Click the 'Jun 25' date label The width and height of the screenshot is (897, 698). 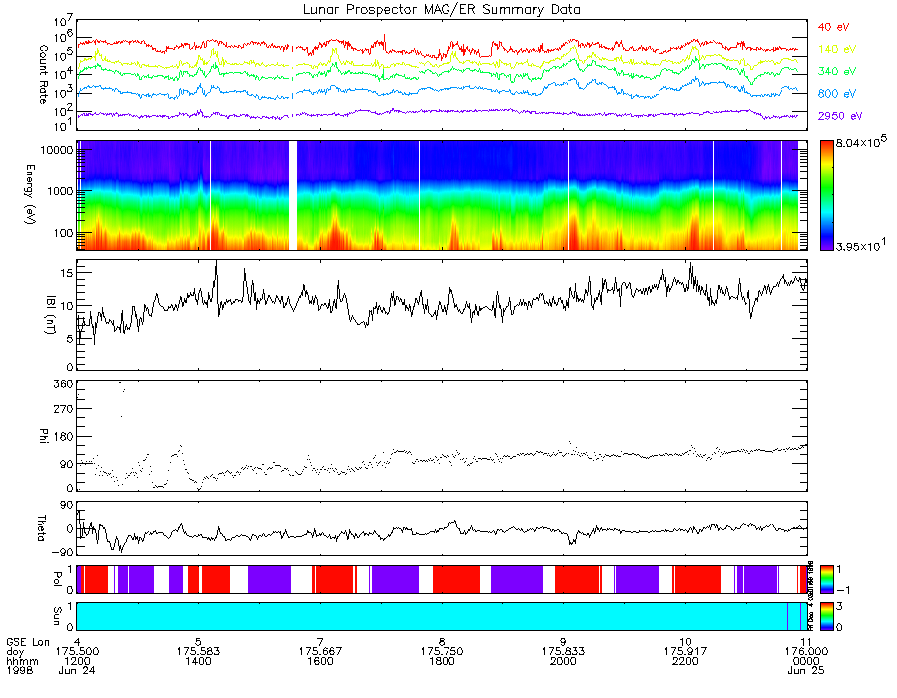click(806, 670)
